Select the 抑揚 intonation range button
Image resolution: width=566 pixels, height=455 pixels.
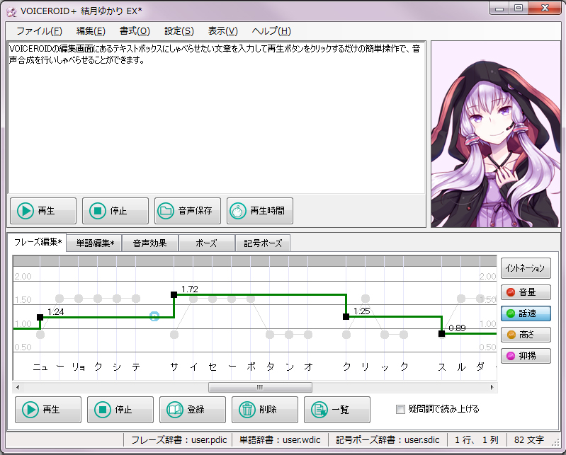coord(526,356)
